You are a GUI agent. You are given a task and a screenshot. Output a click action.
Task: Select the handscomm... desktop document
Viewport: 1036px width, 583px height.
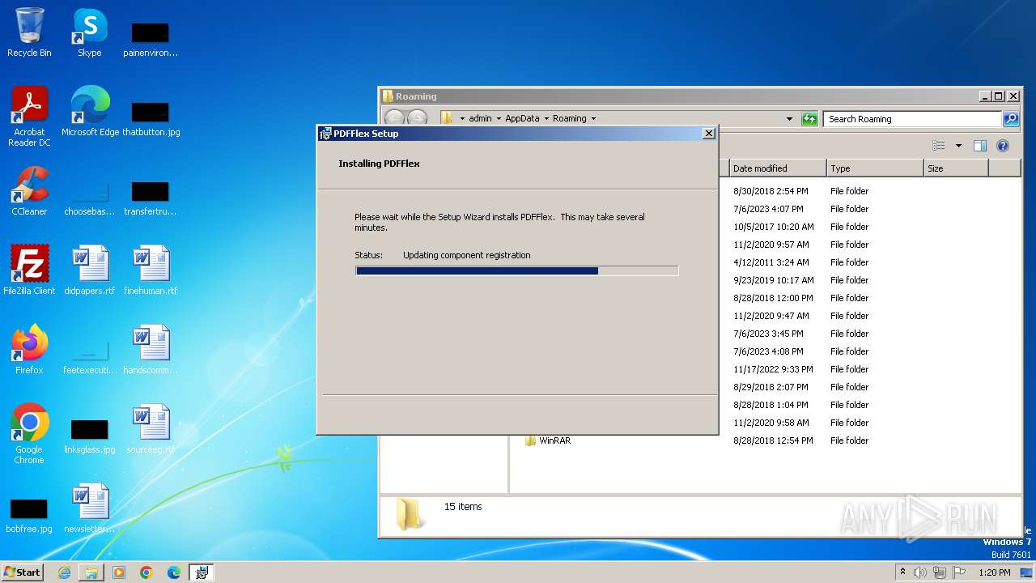pyautogui.click(x=151, y=350)
